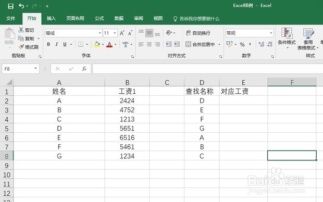Apply the accounting number format

click(229, 44)
